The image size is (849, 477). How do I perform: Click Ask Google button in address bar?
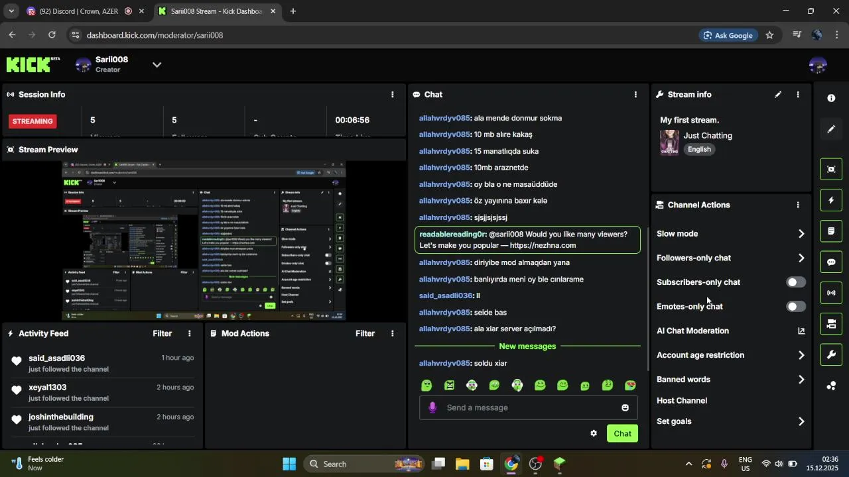tap(728, 35)
